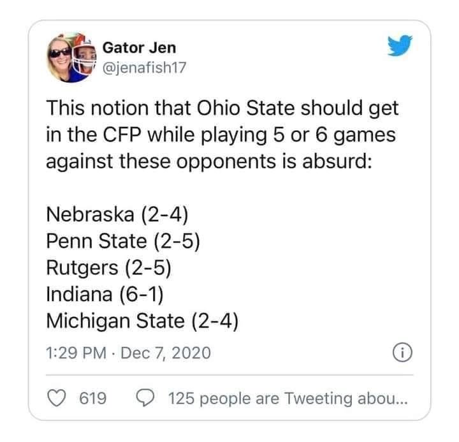Open Gator Jen's profile picture
Image resolution: width=459 pixels, height=442 pixels.
pyautogui.click(x=71, y=57)
